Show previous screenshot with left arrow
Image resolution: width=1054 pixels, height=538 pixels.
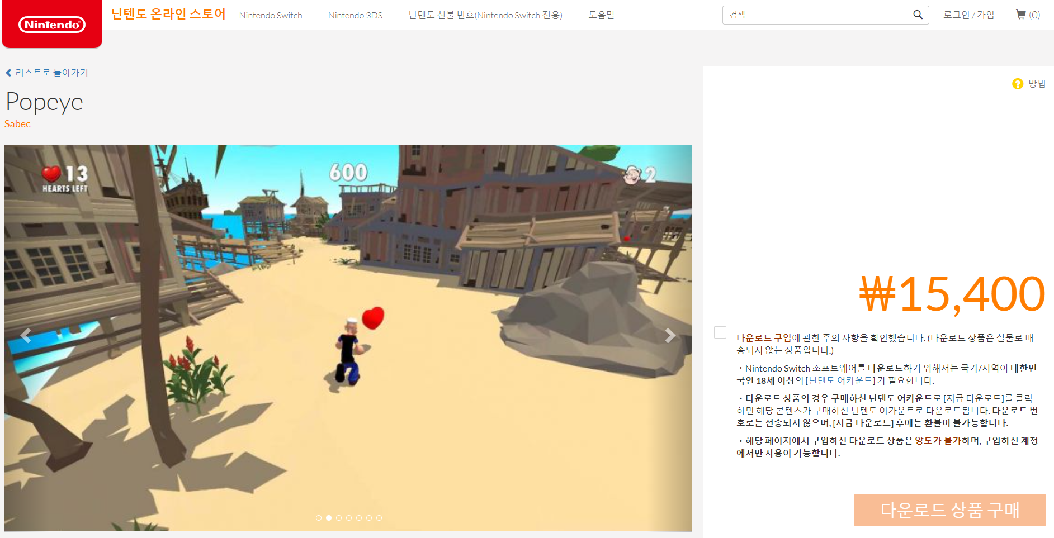tap(26, 335)
